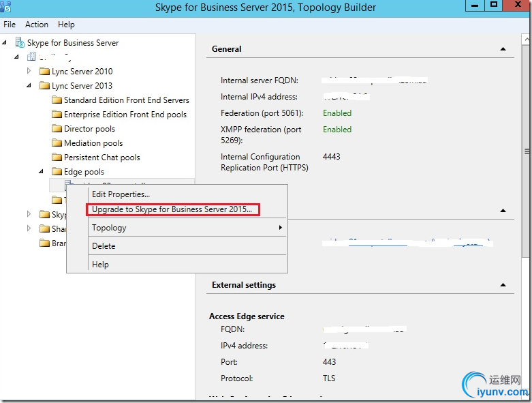
Task: Select Edge pools tree item
Action: coord(84,172)
